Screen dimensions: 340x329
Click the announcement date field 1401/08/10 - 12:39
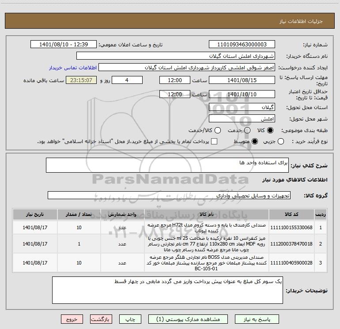tap(64, 44)
